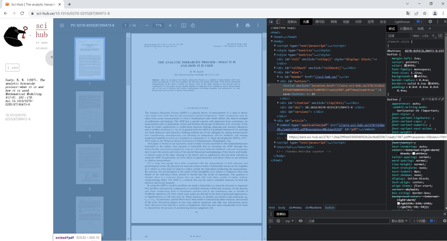Clear the console with the ban icon
Screen dimensions: 447x241
coord(278,221)
